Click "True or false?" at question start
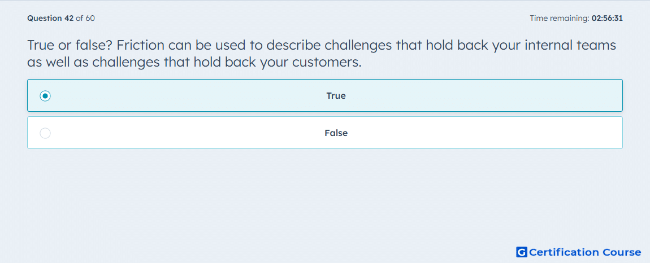The image size is (650, 263). click(70, 45)
